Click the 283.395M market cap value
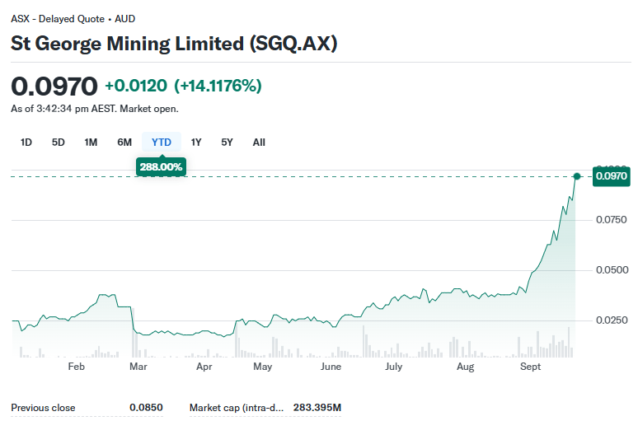Screen dimensions: 638x421 pos(317,408)
